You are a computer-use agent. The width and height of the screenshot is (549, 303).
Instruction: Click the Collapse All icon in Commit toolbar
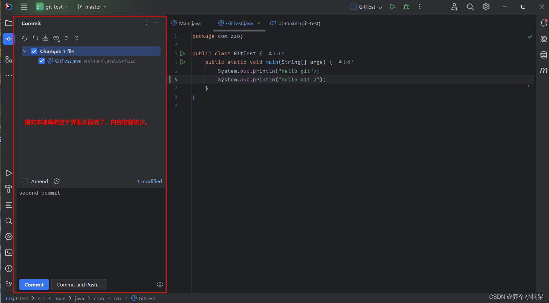77,38
